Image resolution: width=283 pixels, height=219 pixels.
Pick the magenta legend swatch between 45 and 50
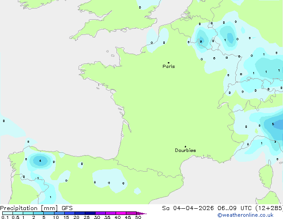131,213
